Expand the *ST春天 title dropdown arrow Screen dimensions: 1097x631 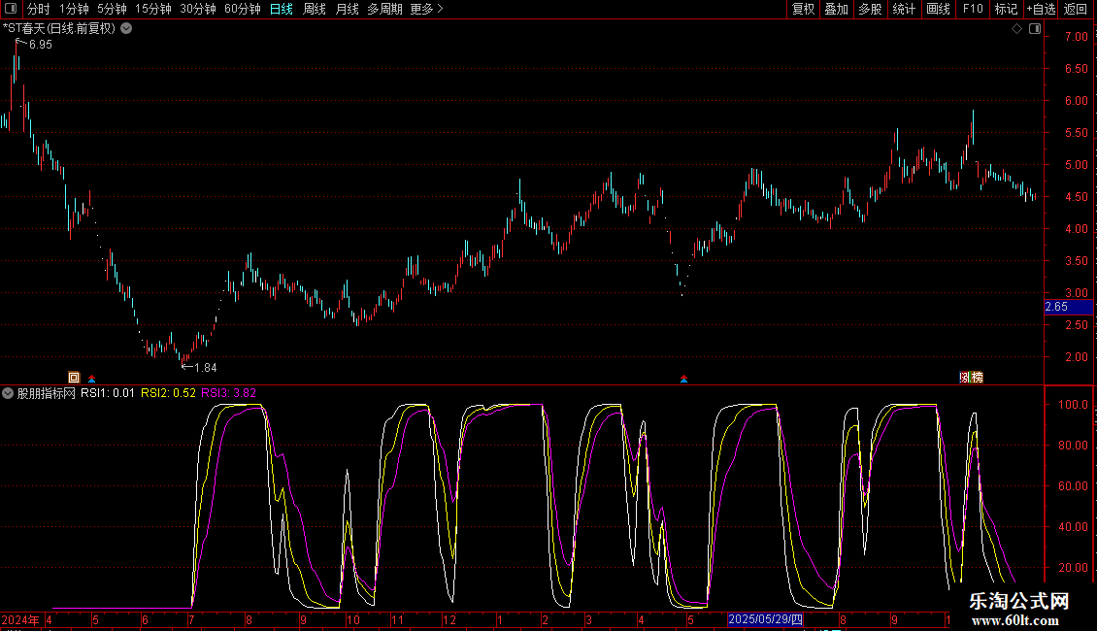coord(126,29)
